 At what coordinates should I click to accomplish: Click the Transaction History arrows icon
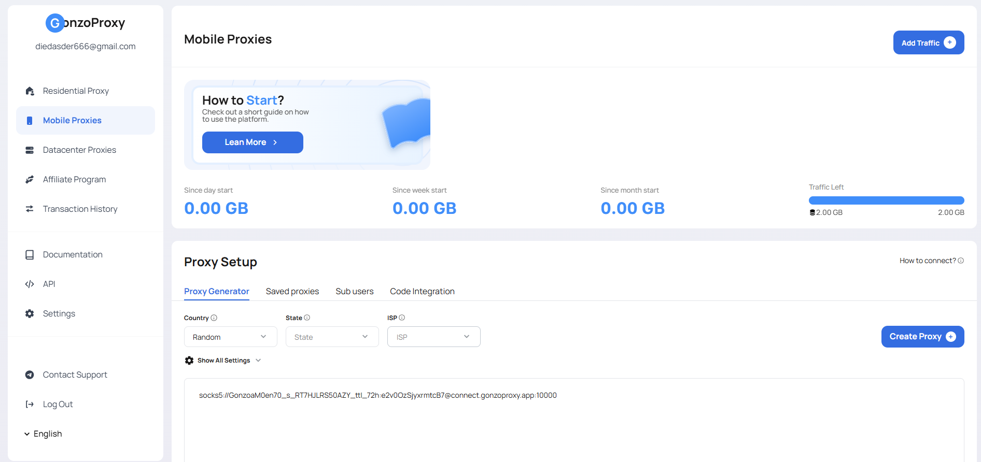30,209
